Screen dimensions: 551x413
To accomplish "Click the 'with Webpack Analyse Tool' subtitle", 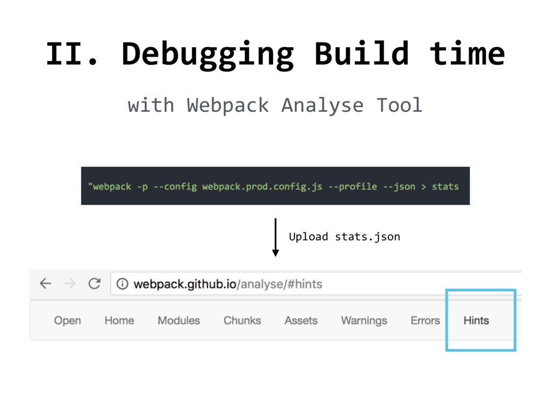I will coord(275,105).
